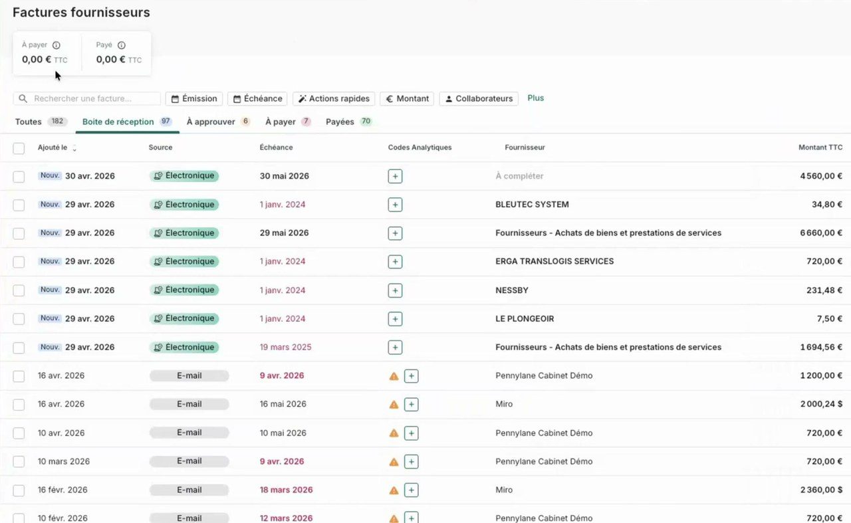Open the Actions rapides filter
Image resolution: width=851 pixels, height=523 pixels.
(334, 98)
